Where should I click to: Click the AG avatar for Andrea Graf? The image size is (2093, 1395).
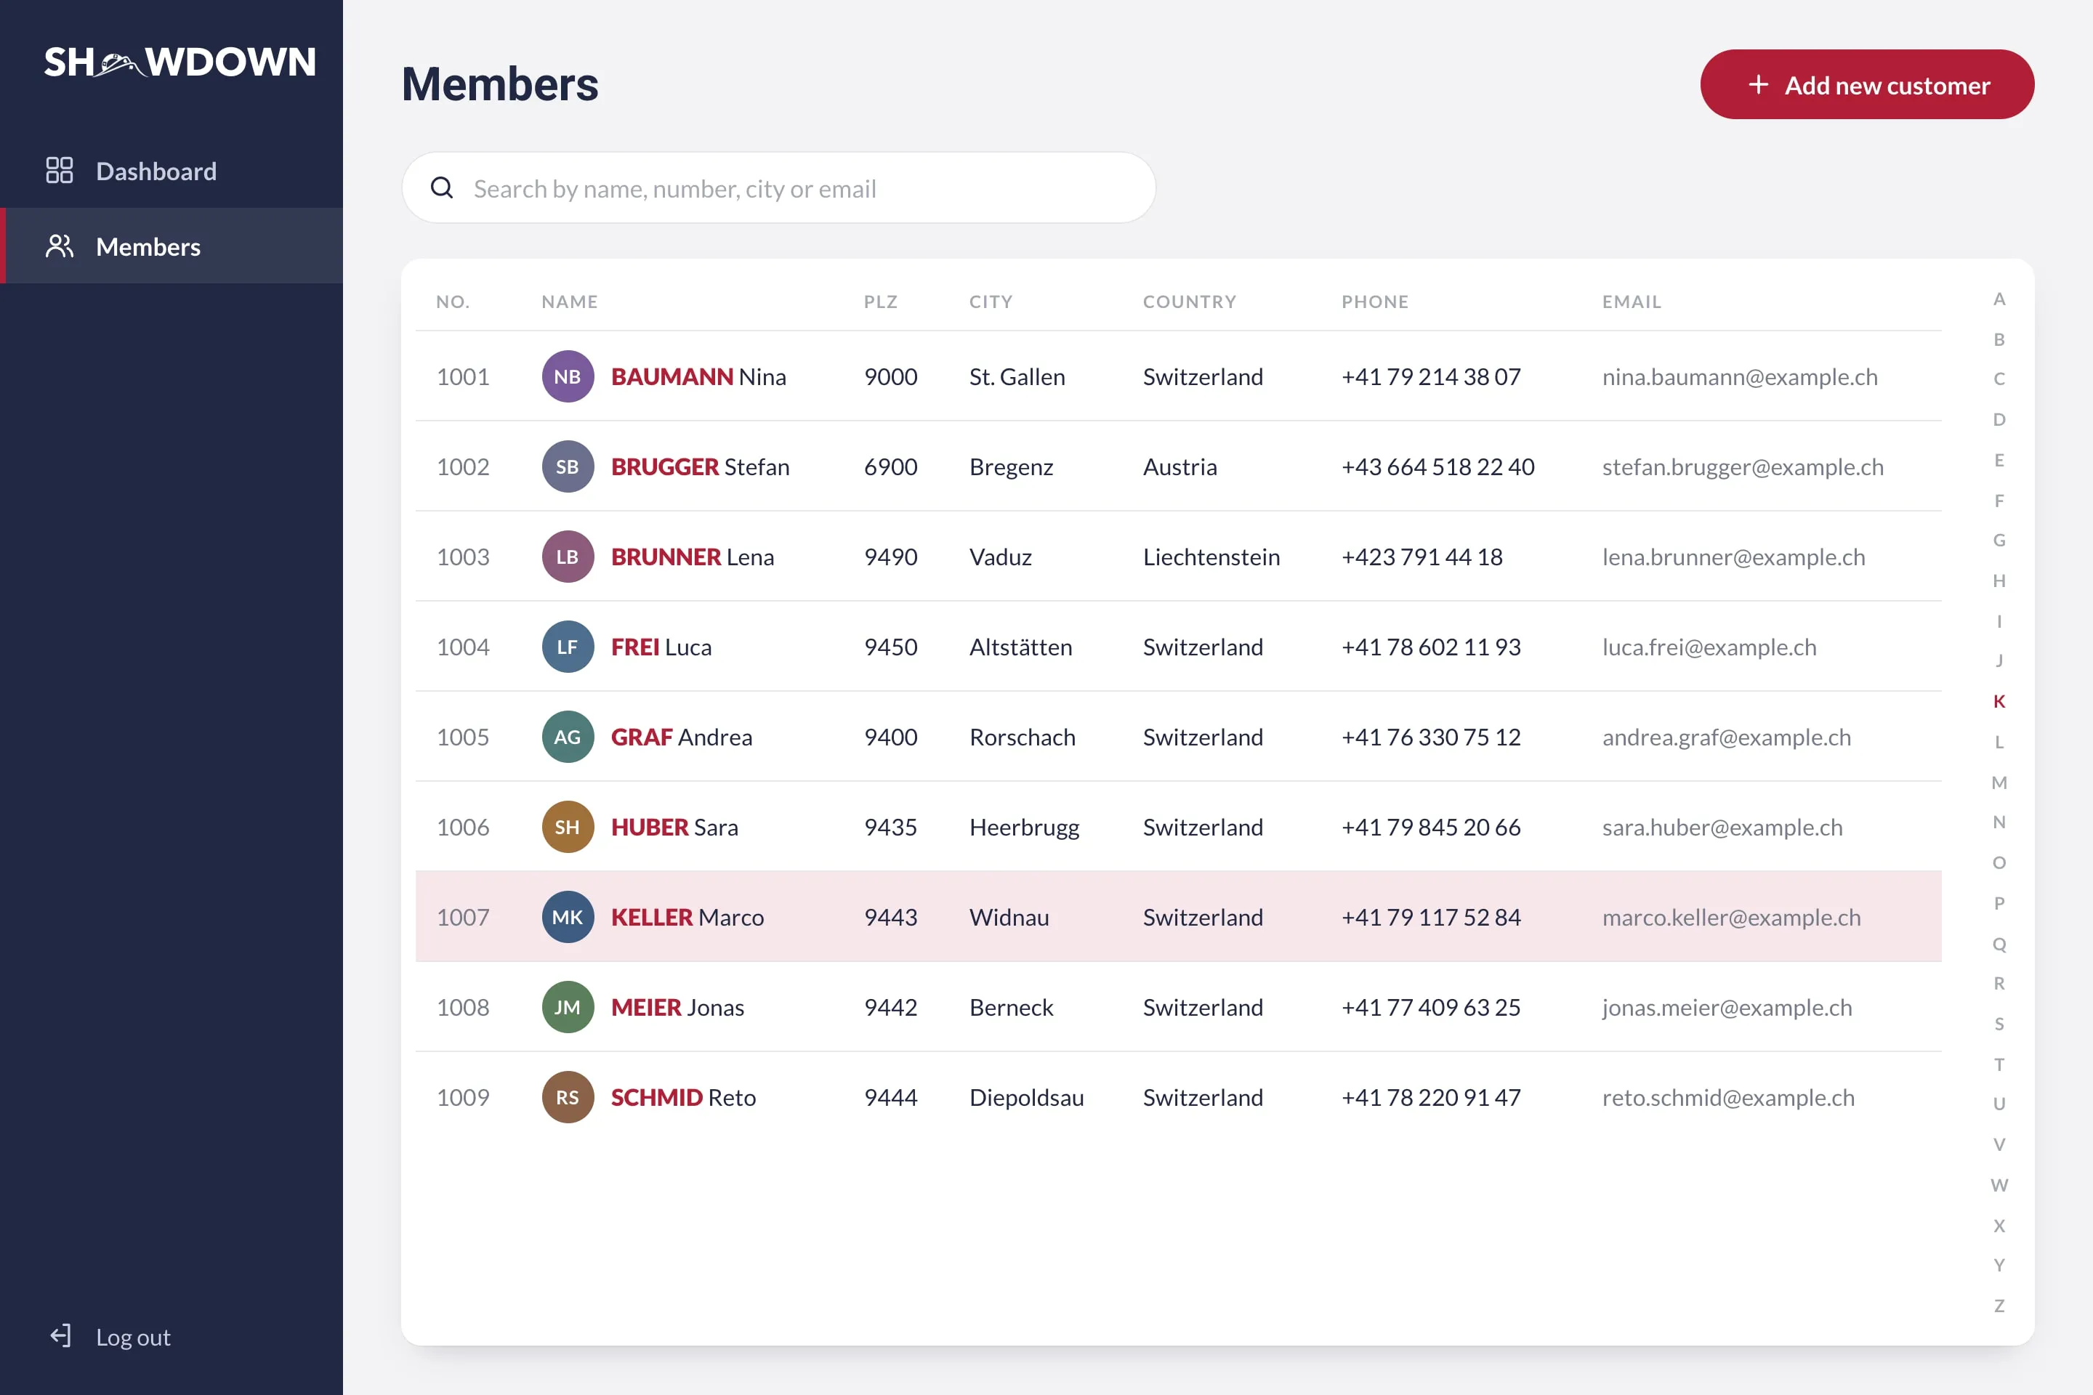[x=568, y=737]
